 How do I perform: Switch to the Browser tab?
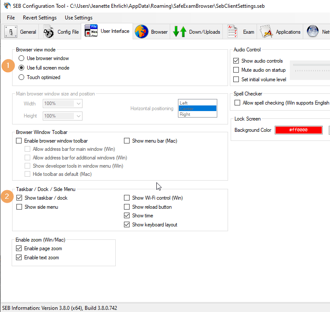151,32
